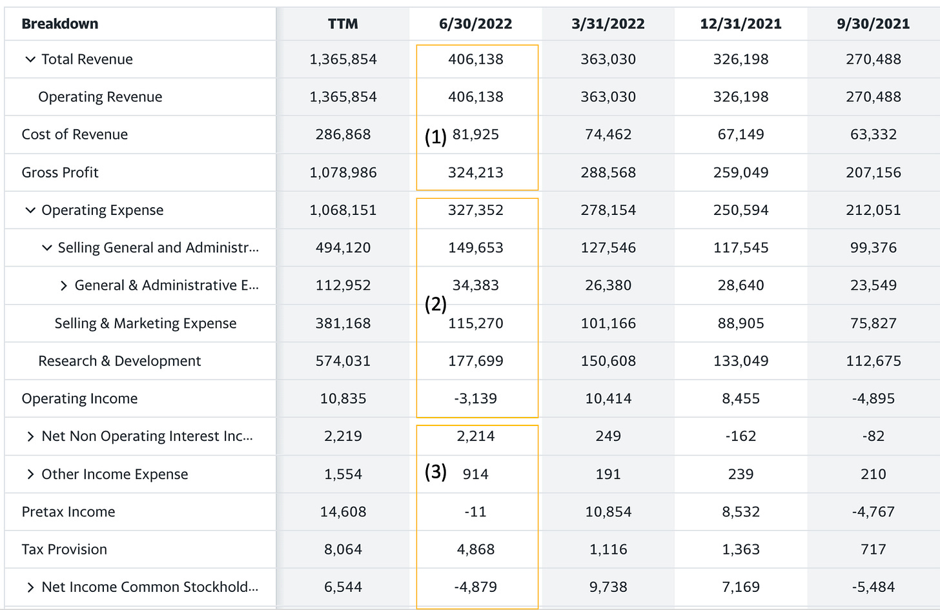The image size is (940, 610).
Task: Click the 3/31/2022 column header
Action: (608, 24)
